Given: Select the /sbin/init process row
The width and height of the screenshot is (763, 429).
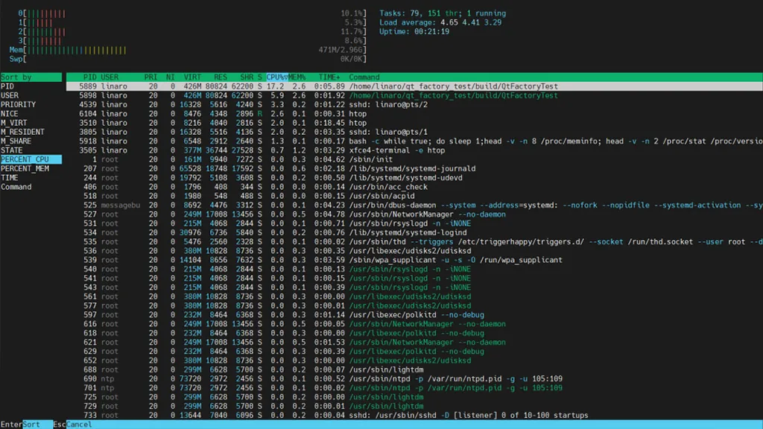Looking at the screenshot, I should click(414, 159).
